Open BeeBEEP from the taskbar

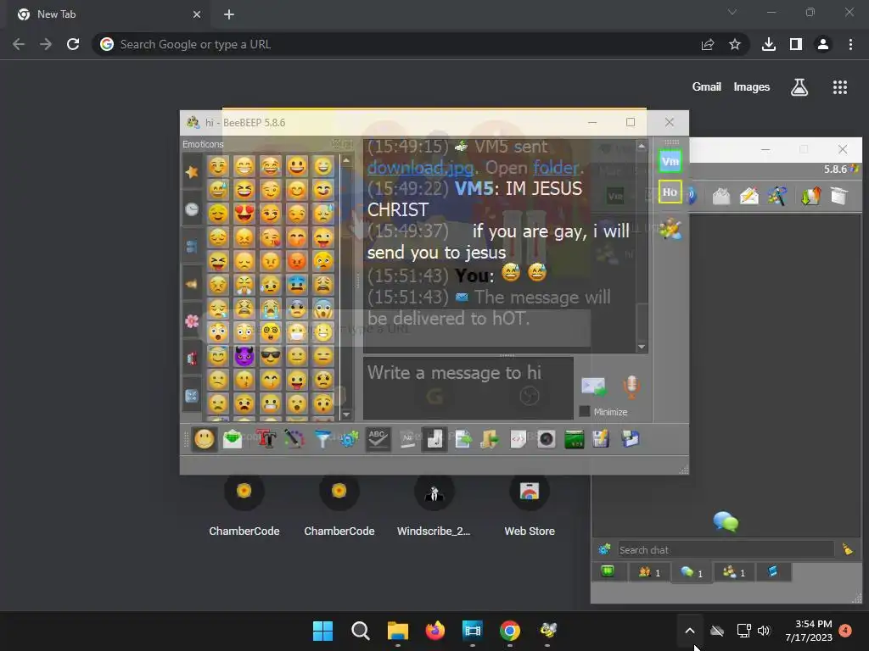coord(548,631)
